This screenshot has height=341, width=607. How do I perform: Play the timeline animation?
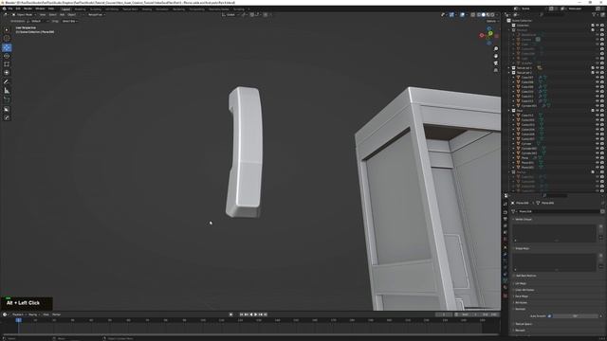255,314
